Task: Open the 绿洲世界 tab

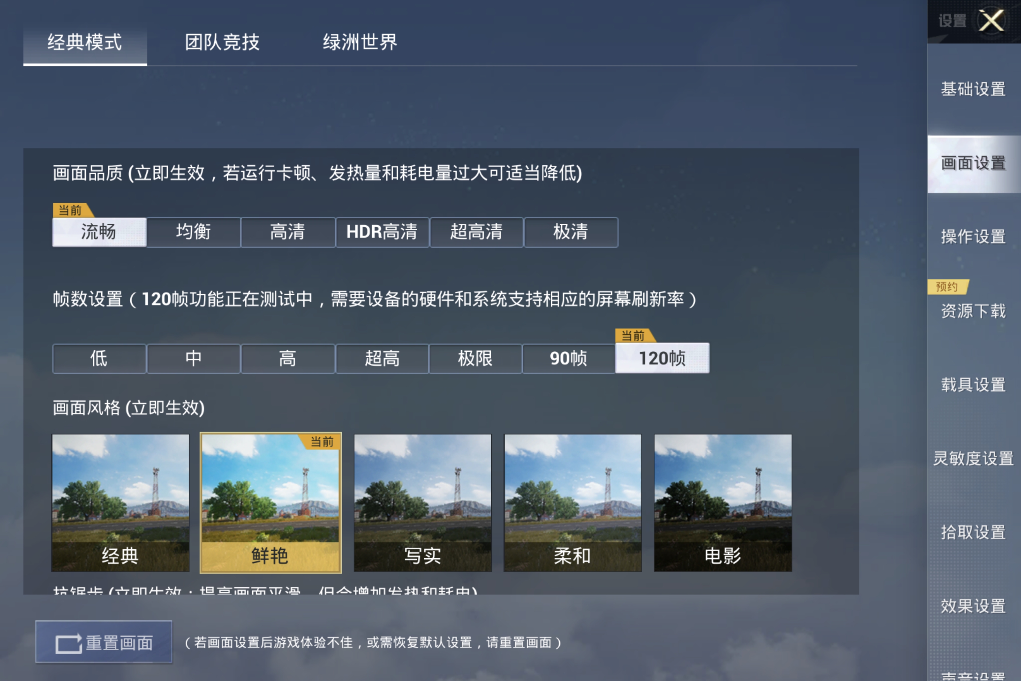Action: pos(360,42)
